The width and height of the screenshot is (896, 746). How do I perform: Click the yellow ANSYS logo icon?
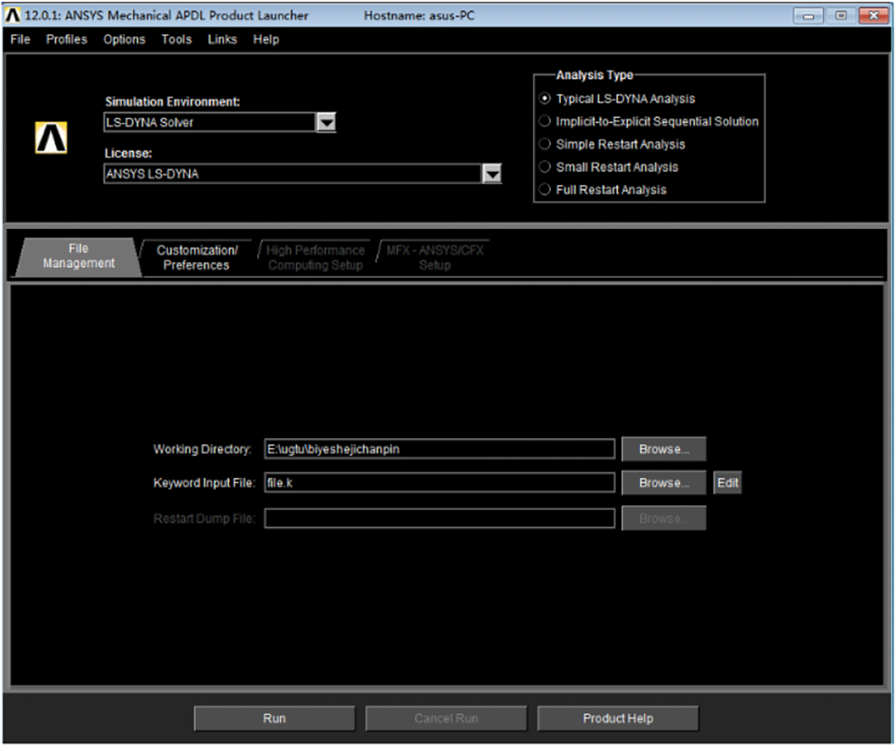pyautogui.click(x=51, y=138)
